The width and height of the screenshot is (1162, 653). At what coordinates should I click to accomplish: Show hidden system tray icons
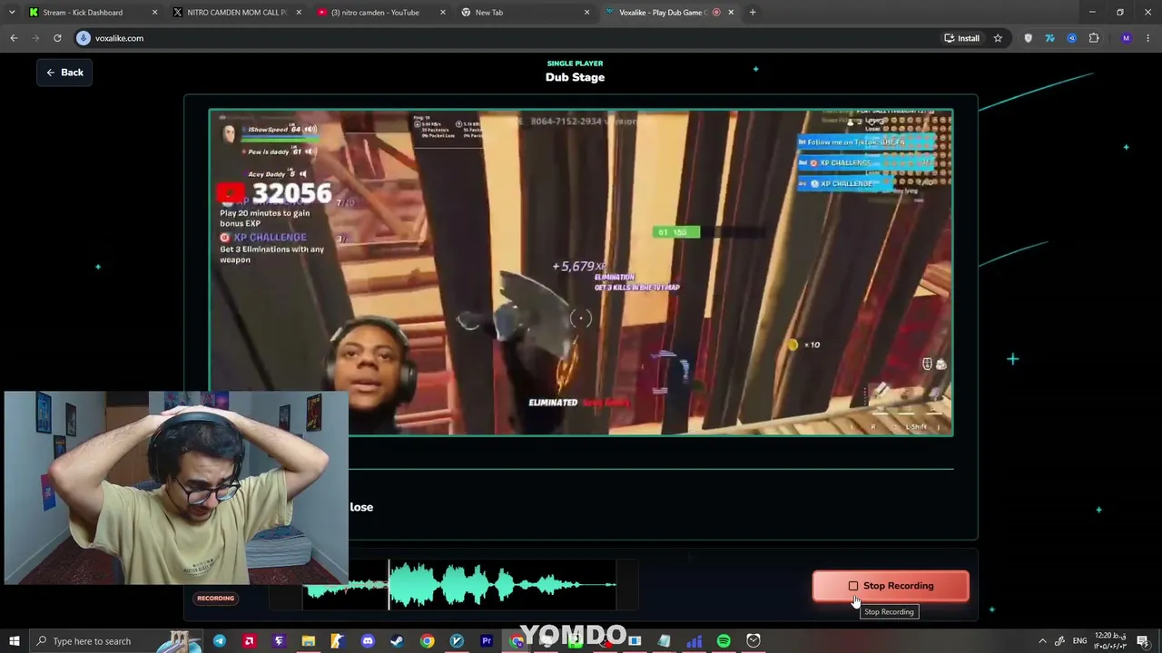[x=1042, y=641]
